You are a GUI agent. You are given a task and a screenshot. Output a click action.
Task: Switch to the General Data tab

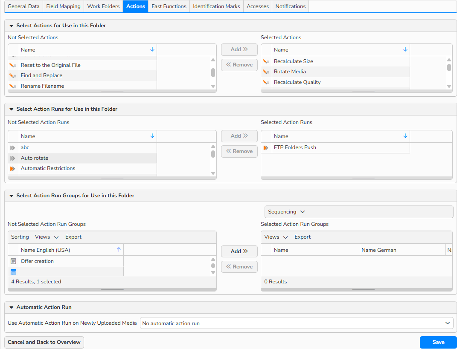point(23,6)
